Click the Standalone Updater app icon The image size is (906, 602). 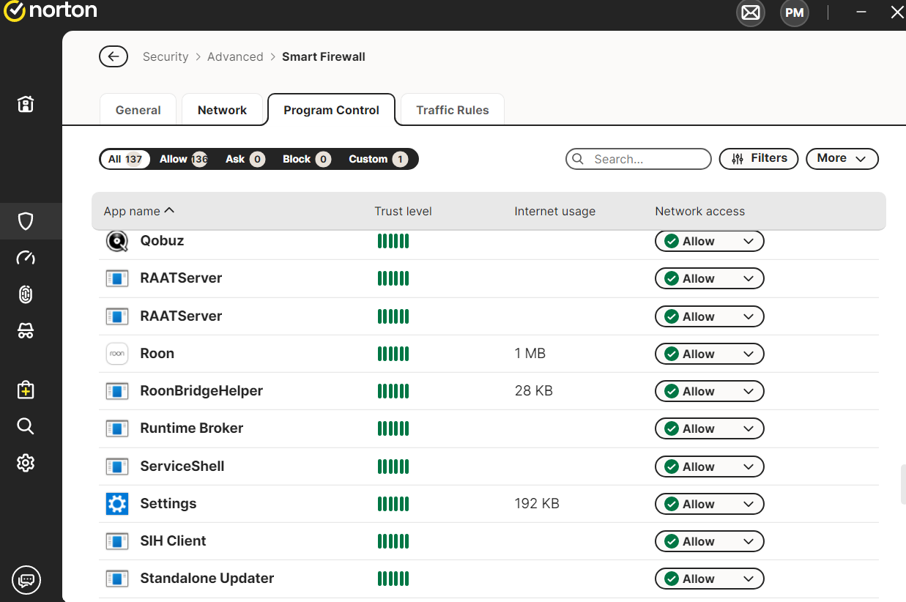pyautogui.click(x=117, y=579)
